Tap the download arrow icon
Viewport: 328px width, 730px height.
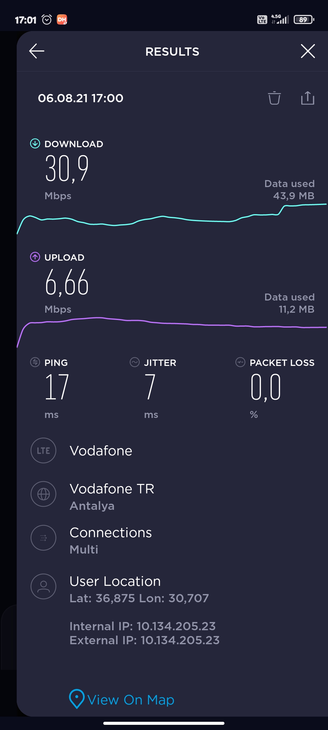35,143
